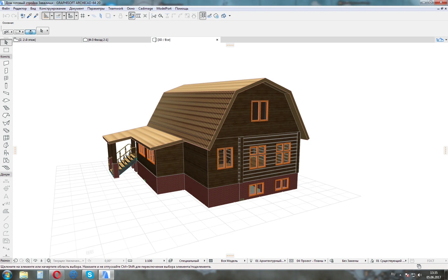Click the 'Докум' toolbox section header
This screenshot has width=448, height=280.
[x=5, y=174]
